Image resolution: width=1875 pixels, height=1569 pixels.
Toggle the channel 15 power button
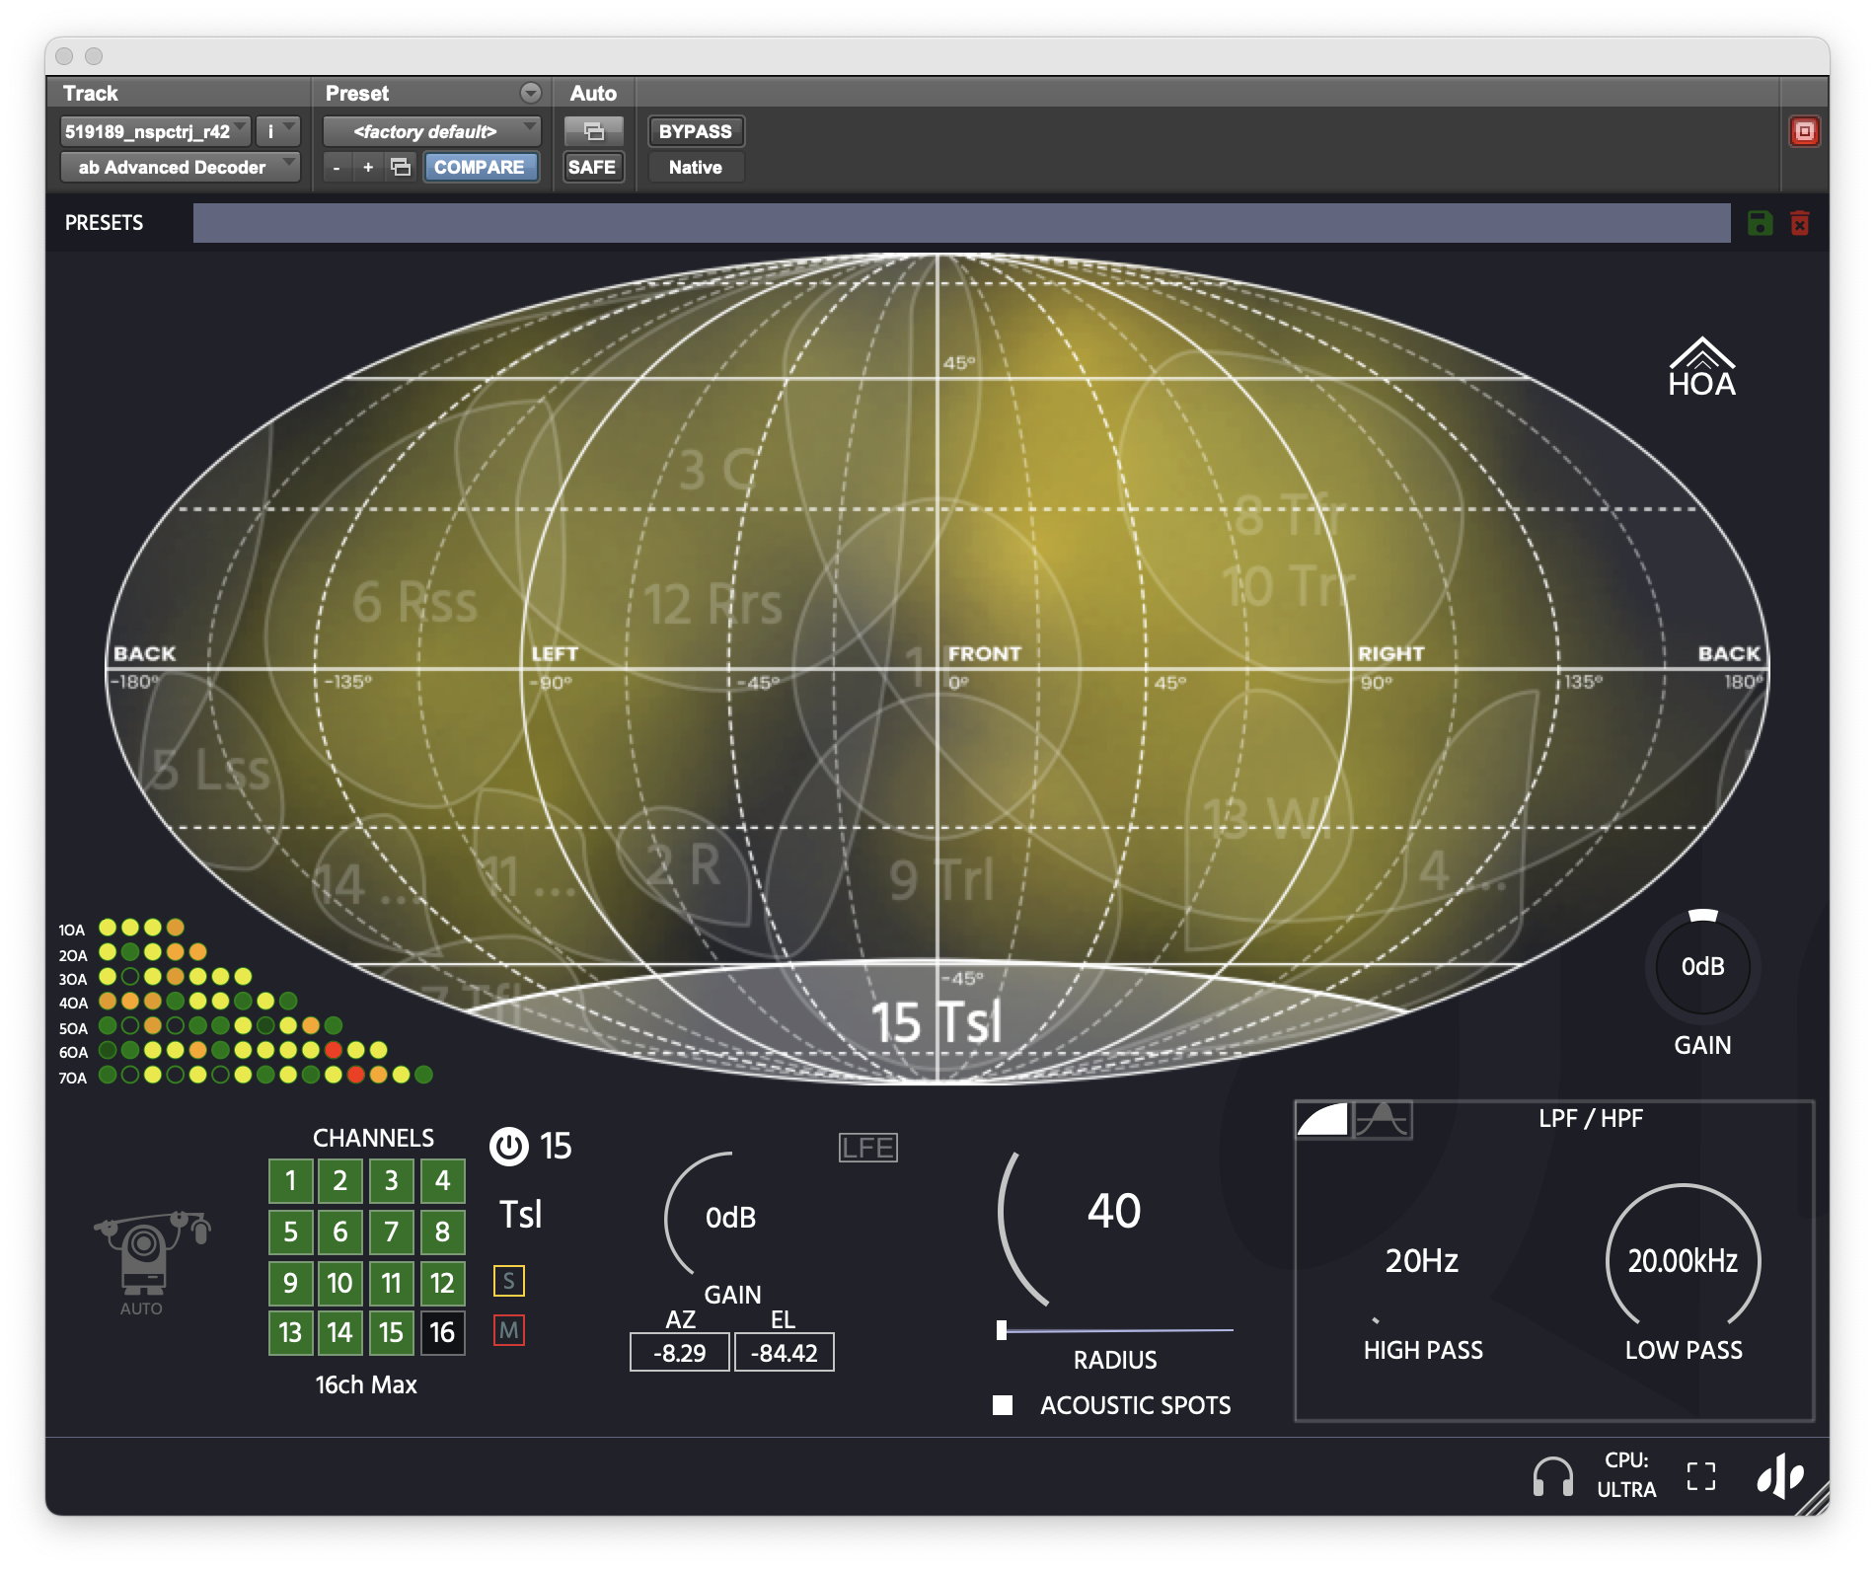coord(509,1147)
